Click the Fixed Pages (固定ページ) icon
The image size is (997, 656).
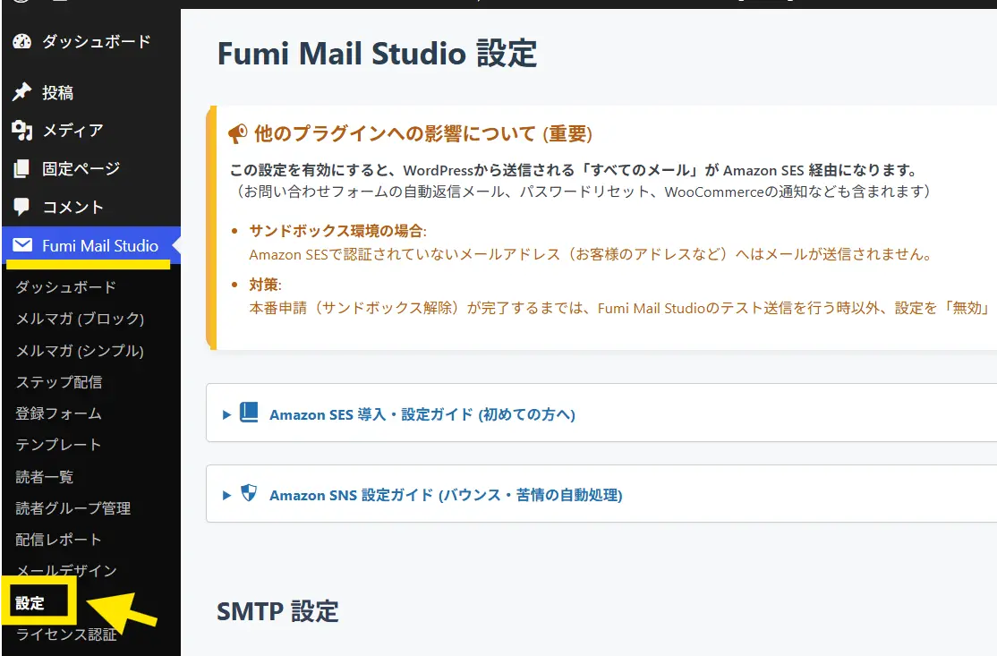pyautogui.click(x=22, y=168)
